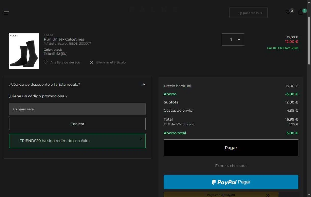Dismiss the FRIENDS20 success message
Viewport: 311px width, 197px height.
coord(141,139)
